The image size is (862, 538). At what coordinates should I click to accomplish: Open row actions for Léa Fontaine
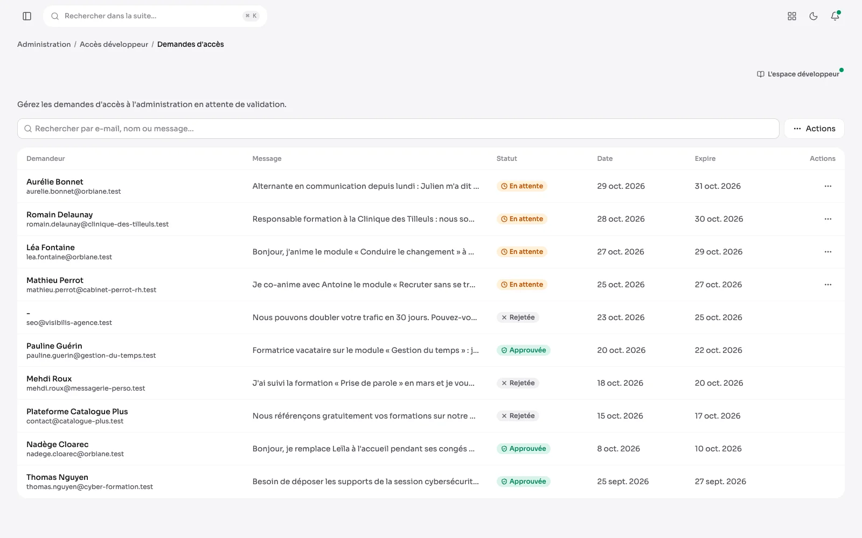[x=828, y=252]
